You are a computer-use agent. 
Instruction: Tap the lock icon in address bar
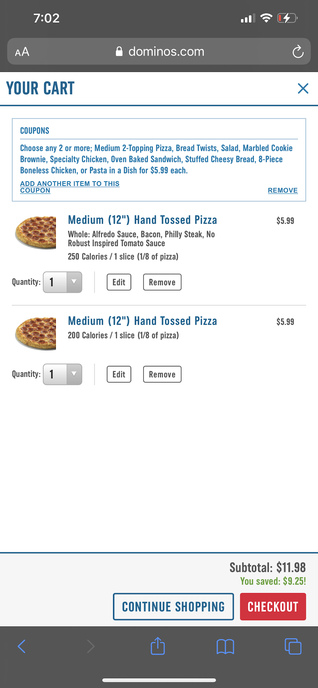[x=119, y=52]
